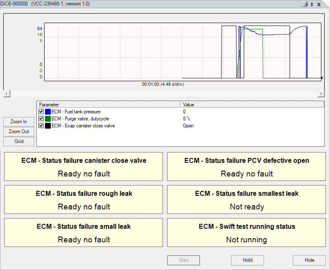
Task: Uncheck the ECM Fuel tank pressure parameter
Action: [41, 111]
